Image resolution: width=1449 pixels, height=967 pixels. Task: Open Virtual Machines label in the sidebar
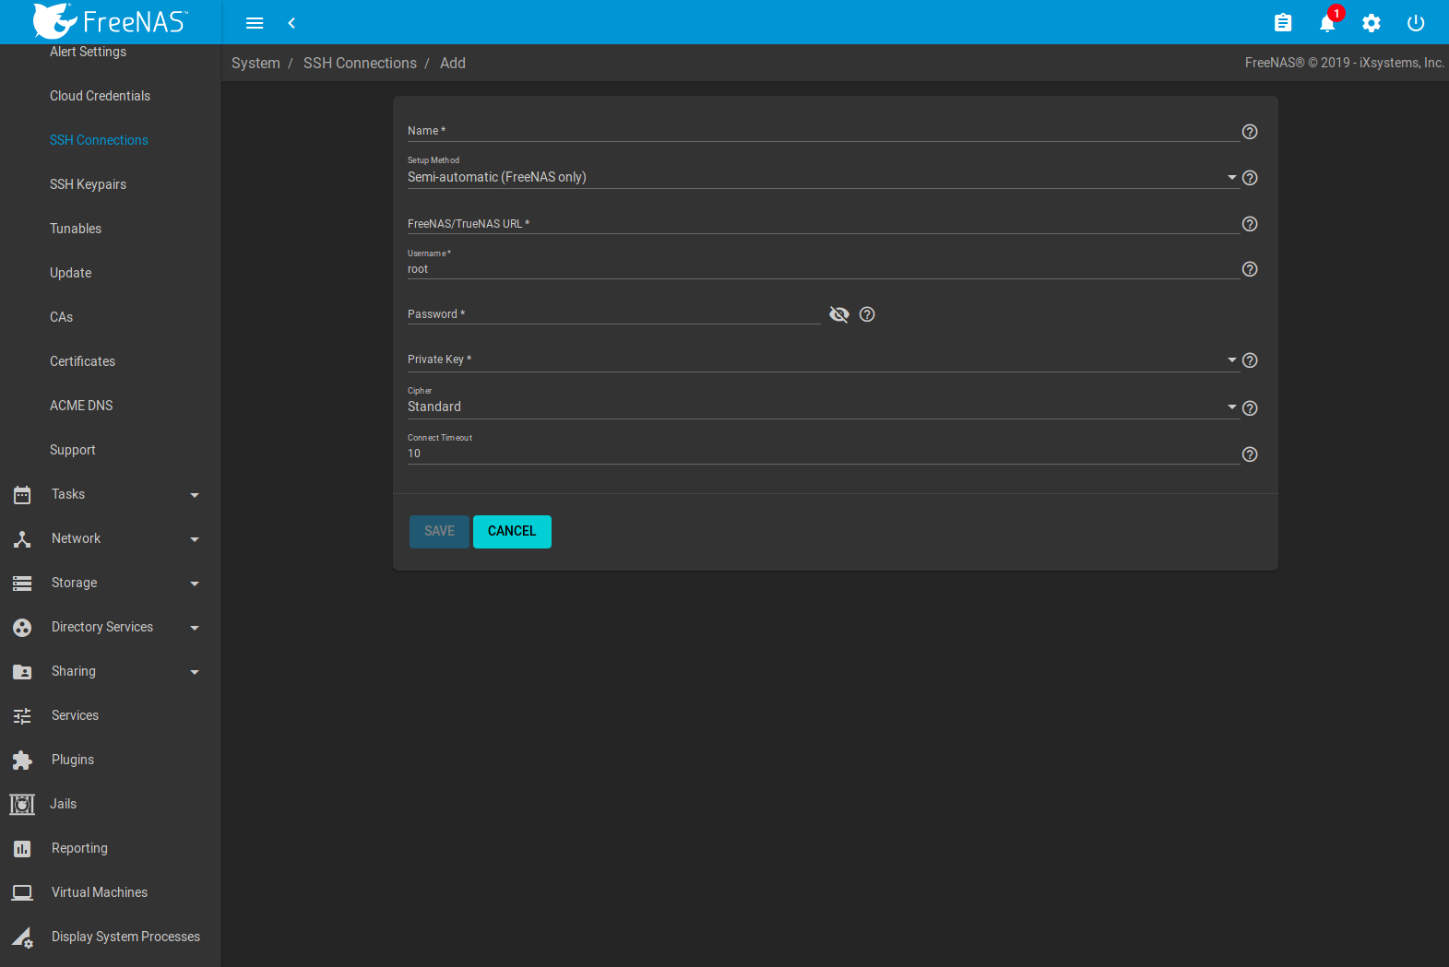(x=100, y=893)
